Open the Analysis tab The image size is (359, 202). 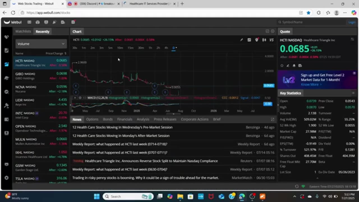143,119
